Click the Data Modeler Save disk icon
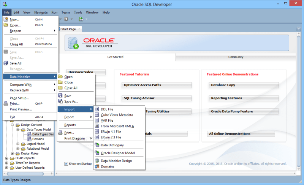The width and height of the screenshot is (304, 185). click(x=60, y=96)
